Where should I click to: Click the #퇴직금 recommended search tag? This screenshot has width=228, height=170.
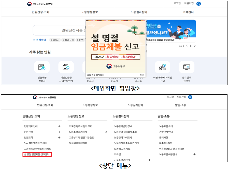click(x=54, y=40)
